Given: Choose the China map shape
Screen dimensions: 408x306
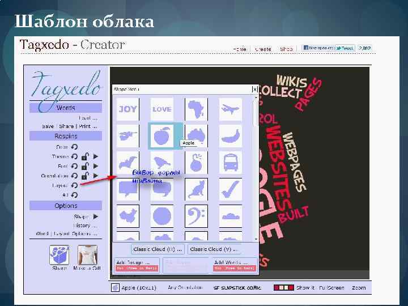Looking at the screenshot, I should pos(127,216).
